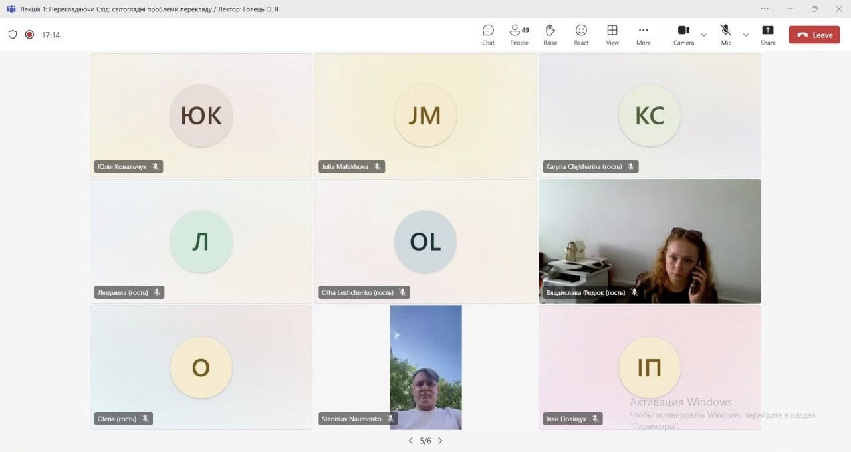Leave the meeting
This screenshot has width=851, height=452.
[x=814, y=35]
